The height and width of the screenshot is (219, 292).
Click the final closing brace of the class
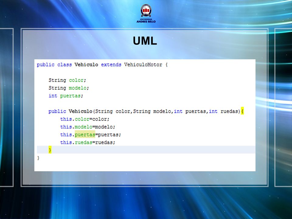click(x=38, y=158)
